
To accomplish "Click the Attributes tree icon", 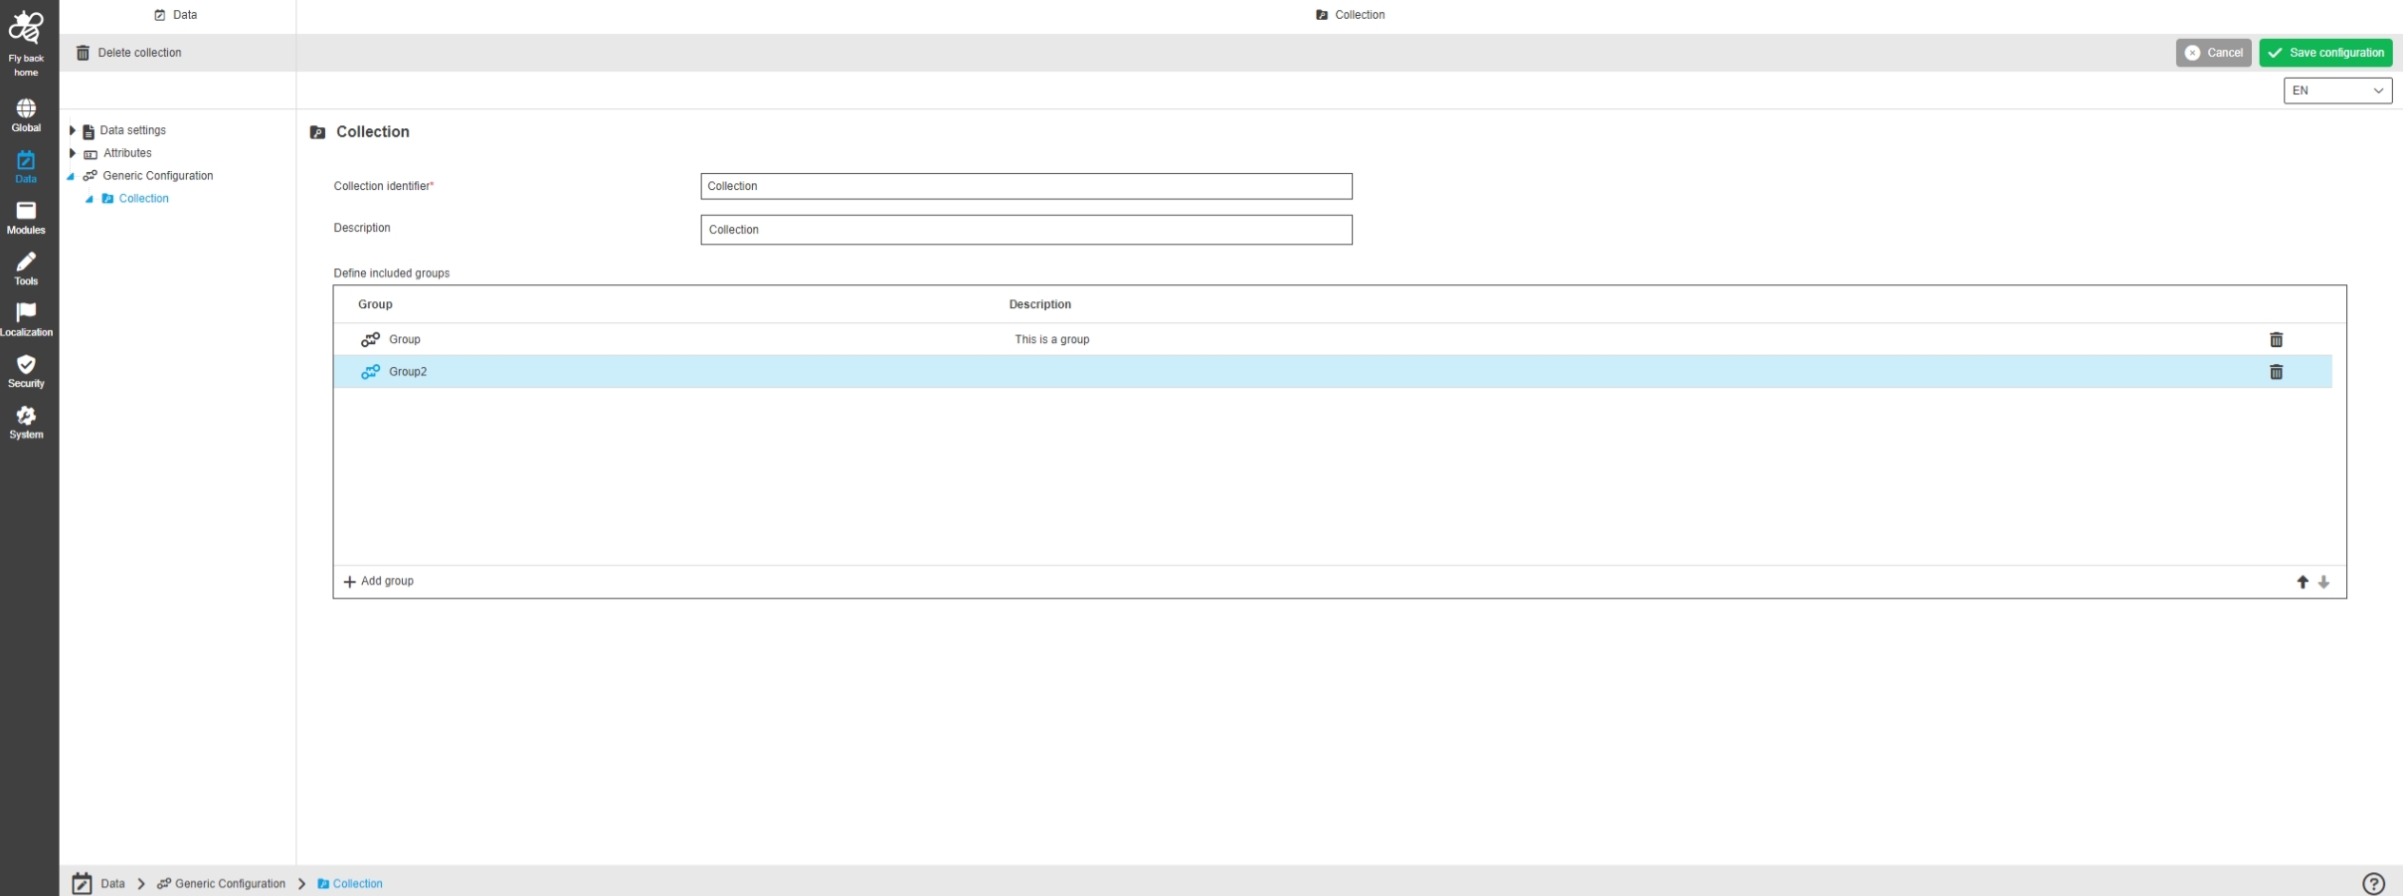I will point(91,154).
